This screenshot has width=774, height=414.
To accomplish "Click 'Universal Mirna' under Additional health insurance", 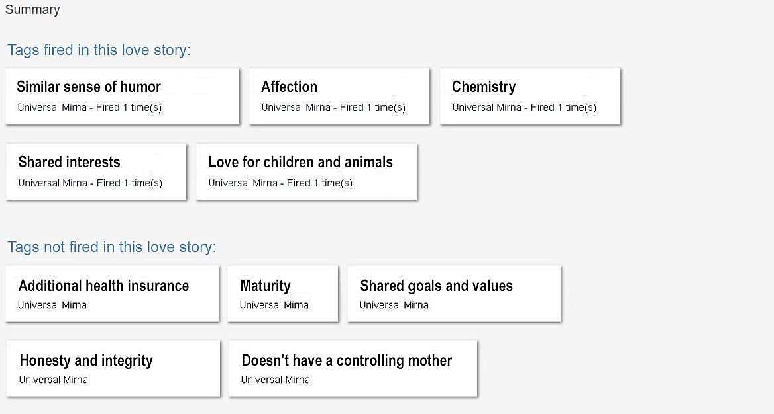I will [52, 305].
